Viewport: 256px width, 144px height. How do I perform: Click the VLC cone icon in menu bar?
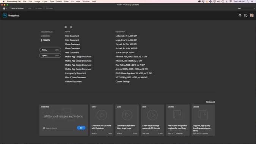(207, 2)
